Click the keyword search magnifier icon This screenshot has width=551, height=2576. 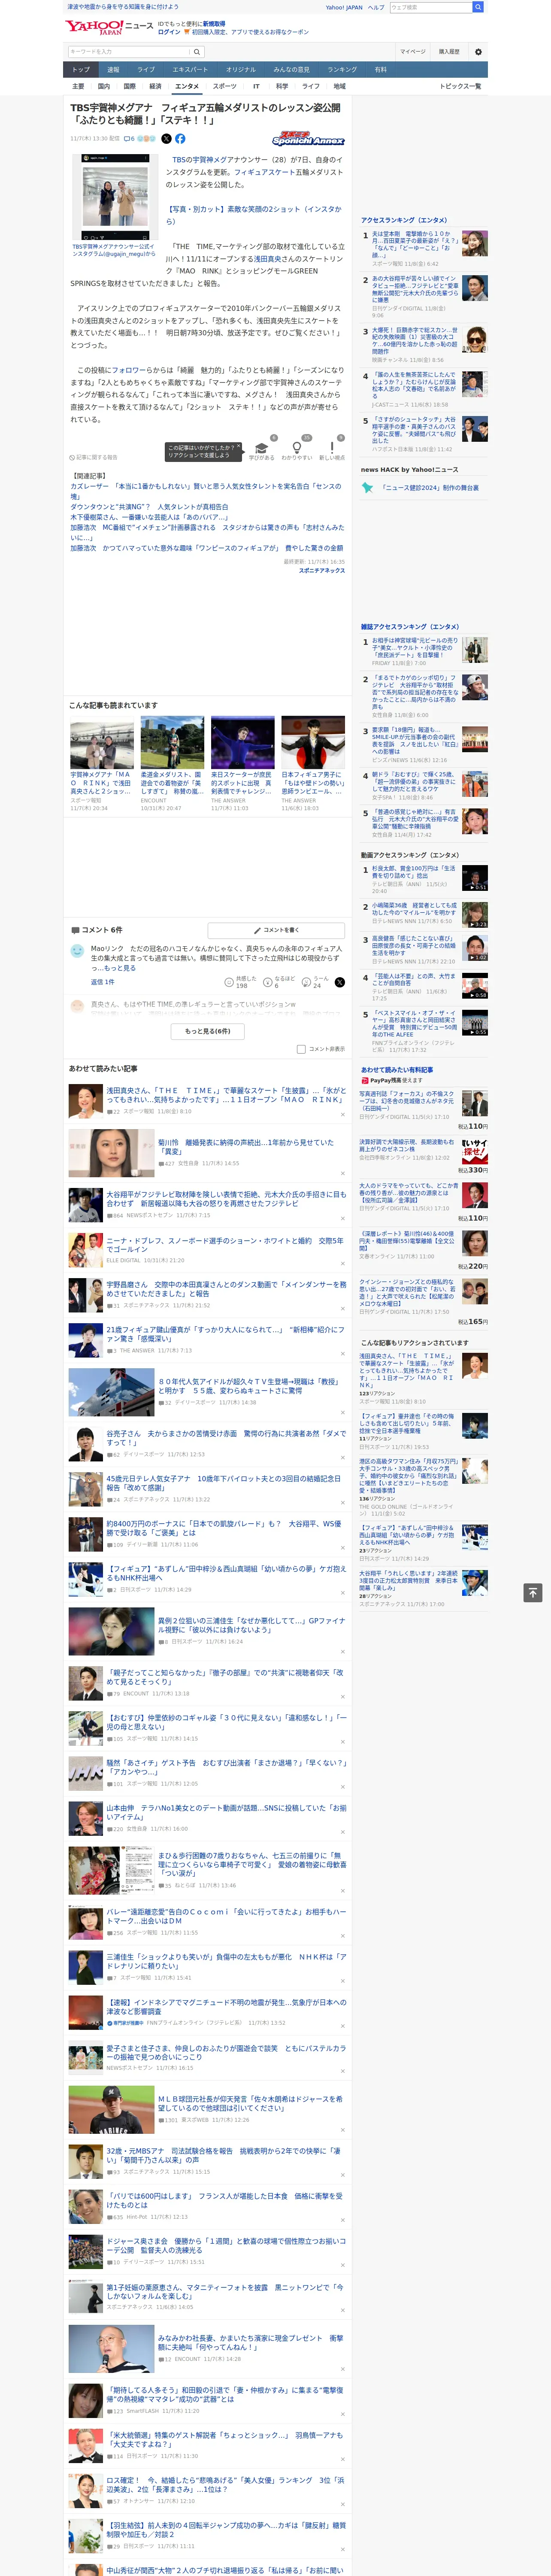point(197,52)
